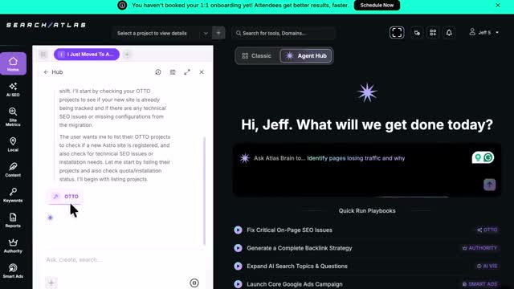Open the Reports sidebar section

pyautogui.click(x=13, y=220)
